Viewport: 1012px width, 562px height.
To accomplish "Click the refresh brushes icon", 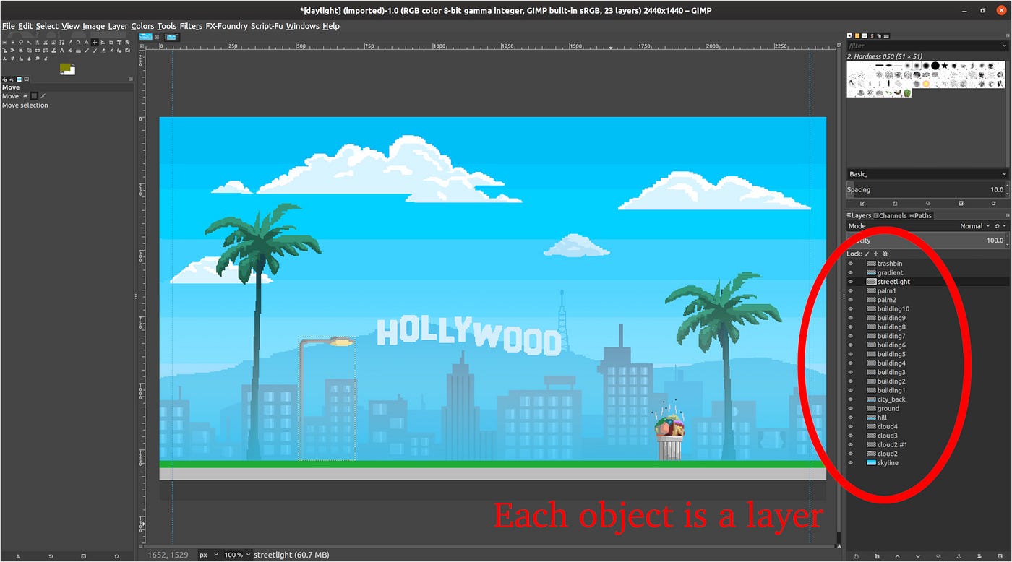I will (994, 204).
